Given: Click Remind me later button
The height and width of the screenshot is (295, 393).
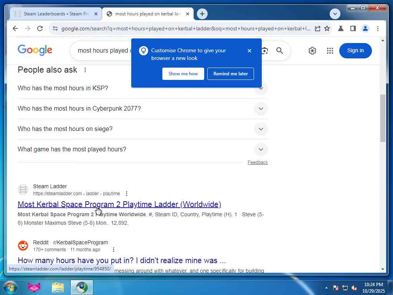Looking at the screenshot, I should (x=231, y=74).
